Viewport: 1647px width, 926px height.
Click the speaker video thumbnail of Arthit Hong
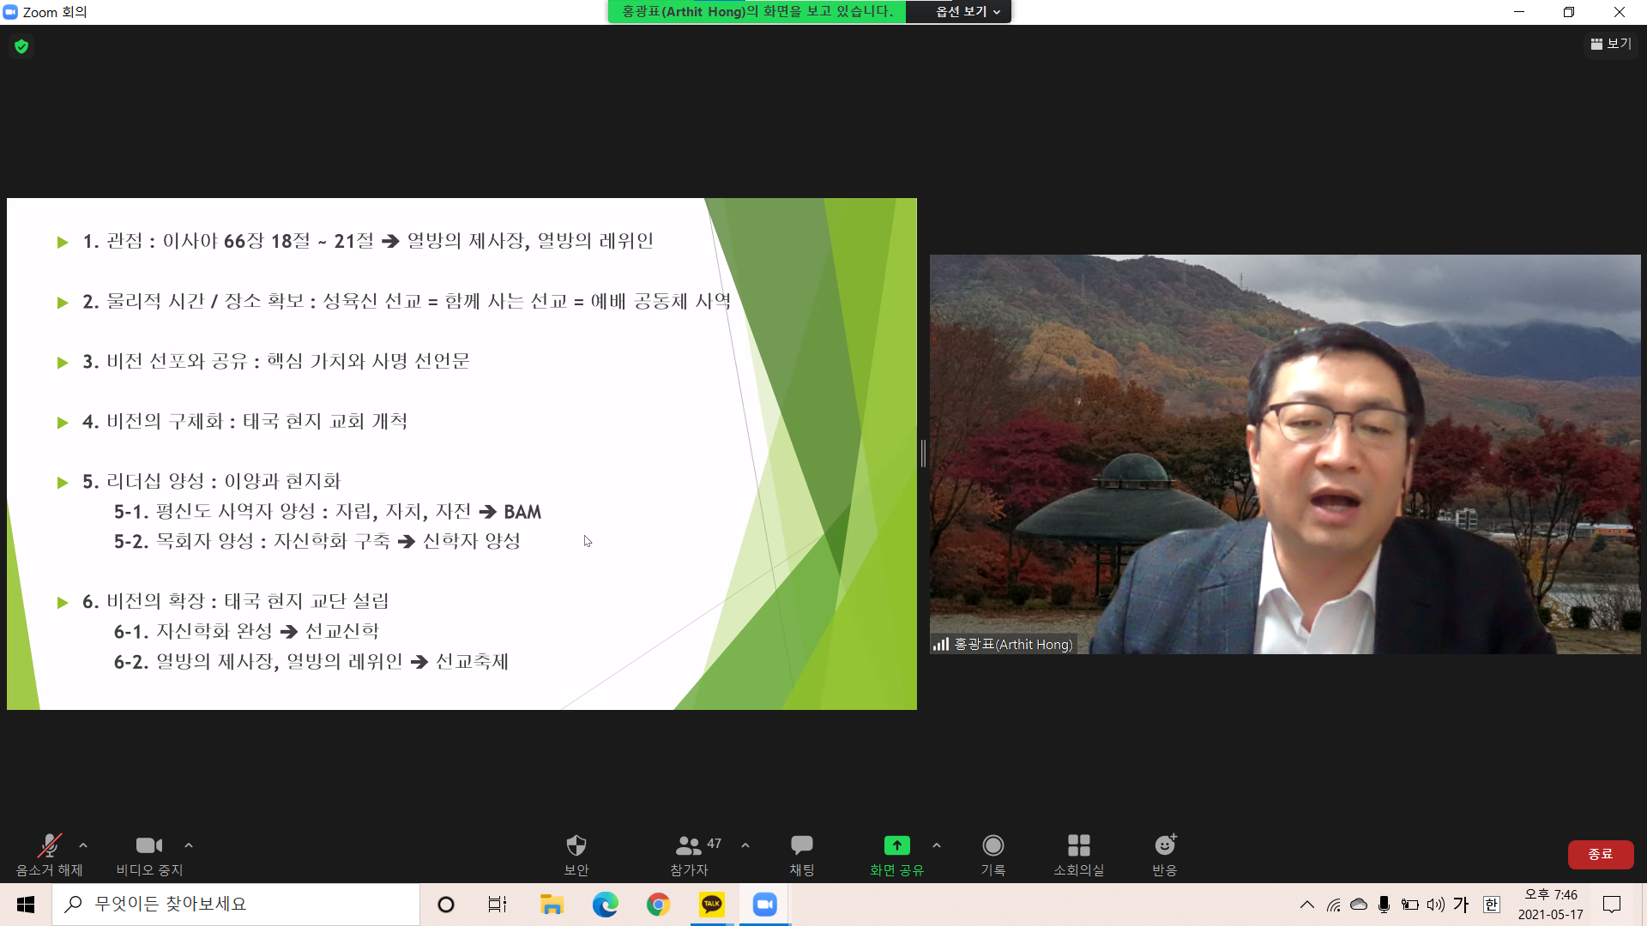(1285, 454)
